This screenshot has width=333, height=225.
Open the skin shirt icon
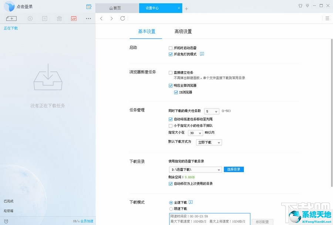coord(300,6)
